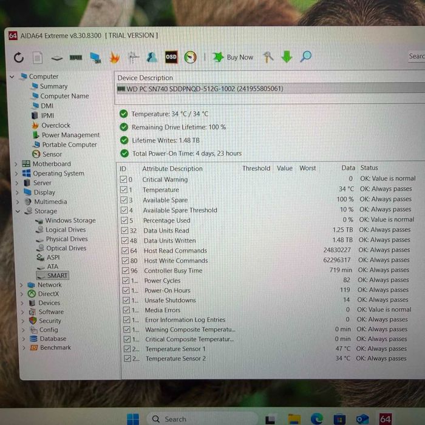Select the DMI tree item
The width and height of the screenshot is (425, 425).
coord(47,106)
